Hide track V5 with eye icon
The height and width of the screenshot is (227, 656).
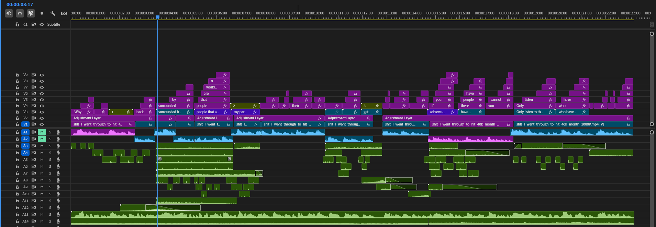coord(42,99)
